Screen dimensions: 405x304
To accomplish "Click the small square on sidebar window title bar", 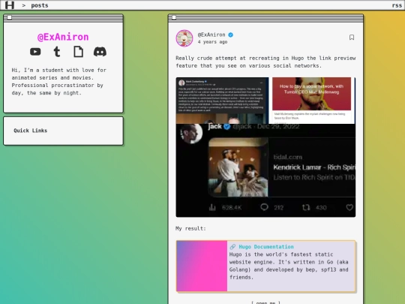I will [9, 17].
